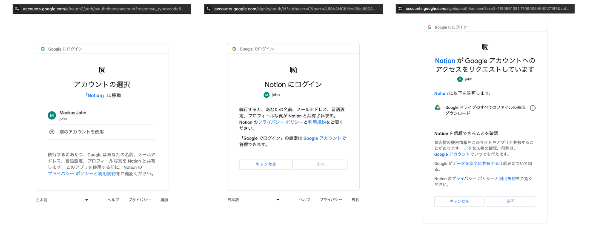The image size is (596, 230).
Task: Open データを安全に共有する link
Action: (476, 163)
